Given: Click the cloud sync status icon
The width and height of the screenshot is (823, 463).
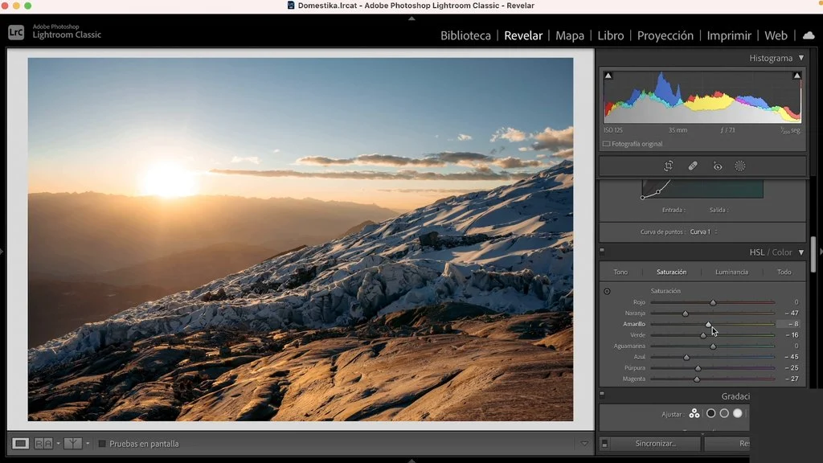Looking at the screenshot, I should pyautogui.click(x=809, y=35).
